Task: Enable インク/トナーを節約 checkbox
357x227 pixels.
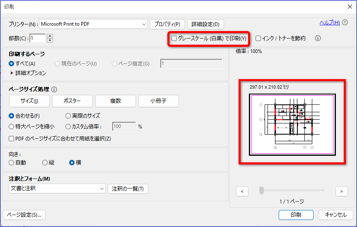Action: [258, 38]
